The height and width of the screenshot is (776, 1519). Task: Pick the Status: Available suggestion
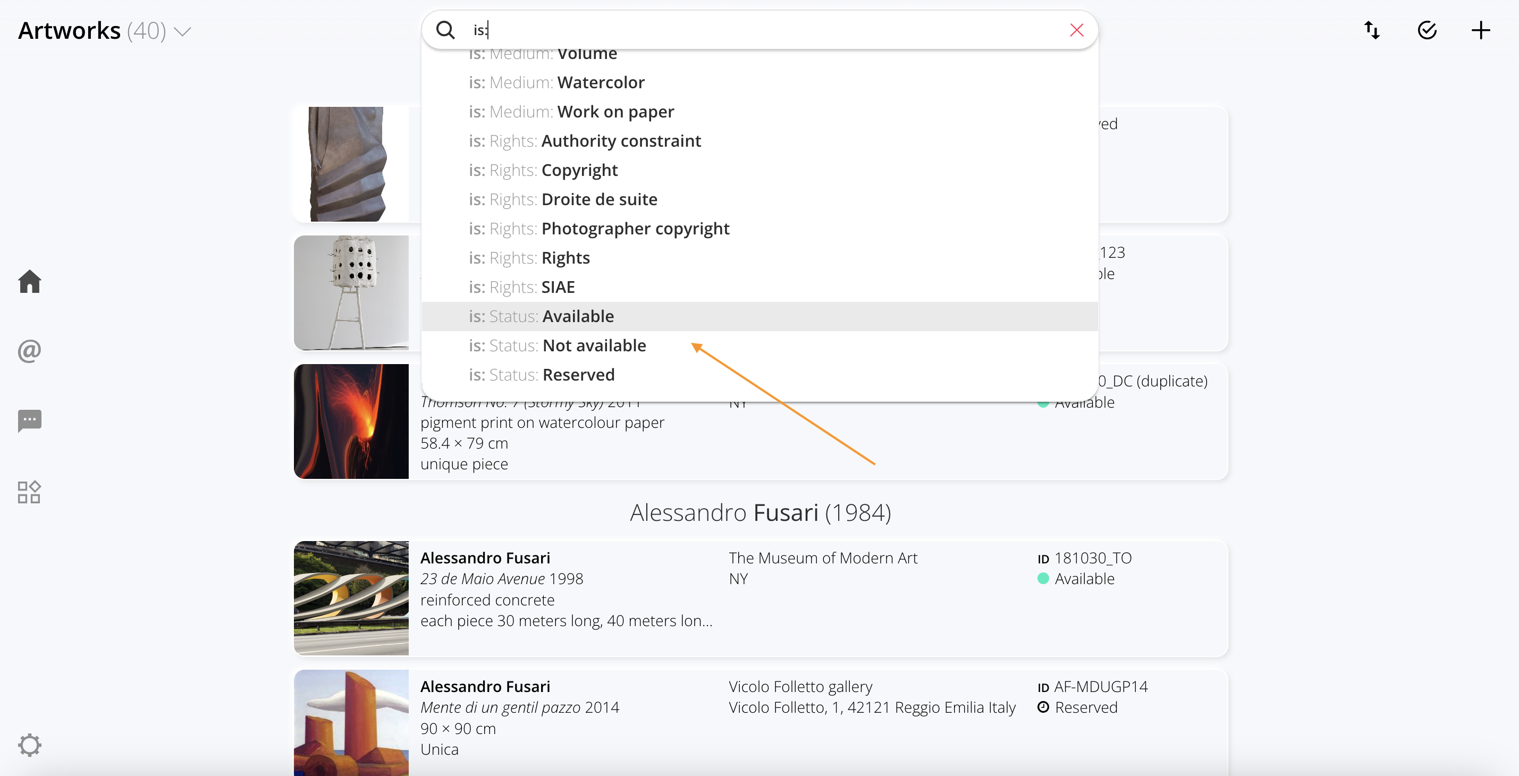760,317
